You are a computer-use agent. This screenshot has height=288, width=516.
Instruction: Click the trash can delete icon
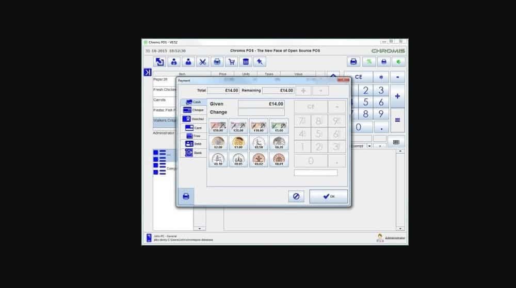pyautogui.click(x=246, y=62)
